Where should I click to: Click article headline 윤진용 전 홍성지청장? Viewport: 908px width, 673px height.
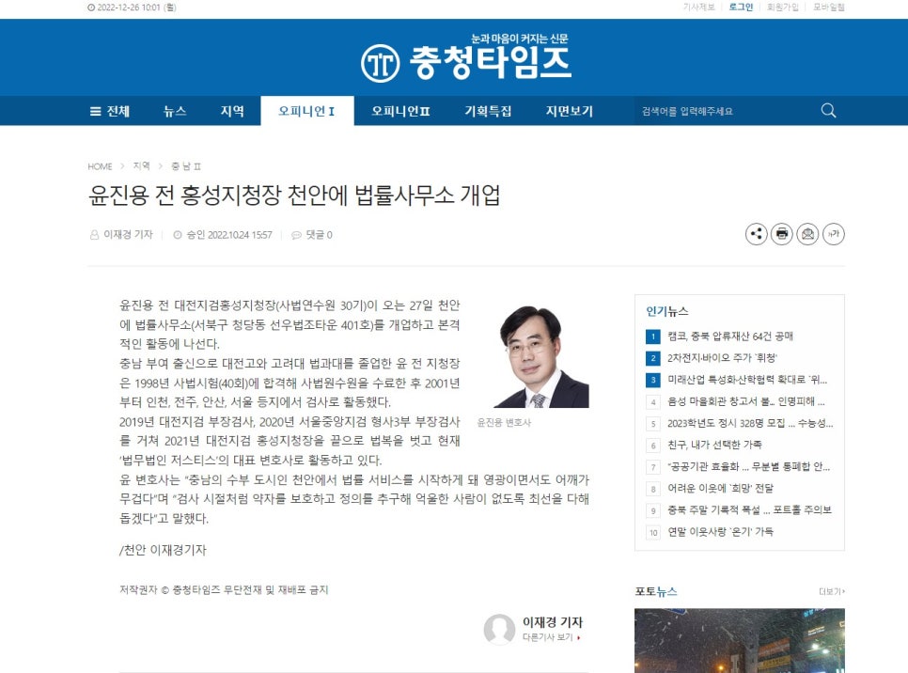click(294, 196)
